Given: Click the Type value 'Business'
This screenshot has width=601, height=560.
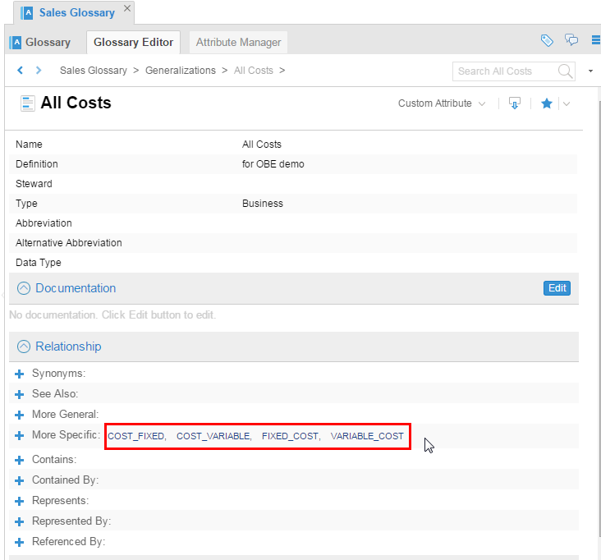Looking at the screenshot, I should pos(263,204).
